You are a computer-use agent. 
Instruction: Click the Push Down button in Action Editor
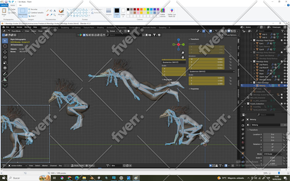coord(78,166)
